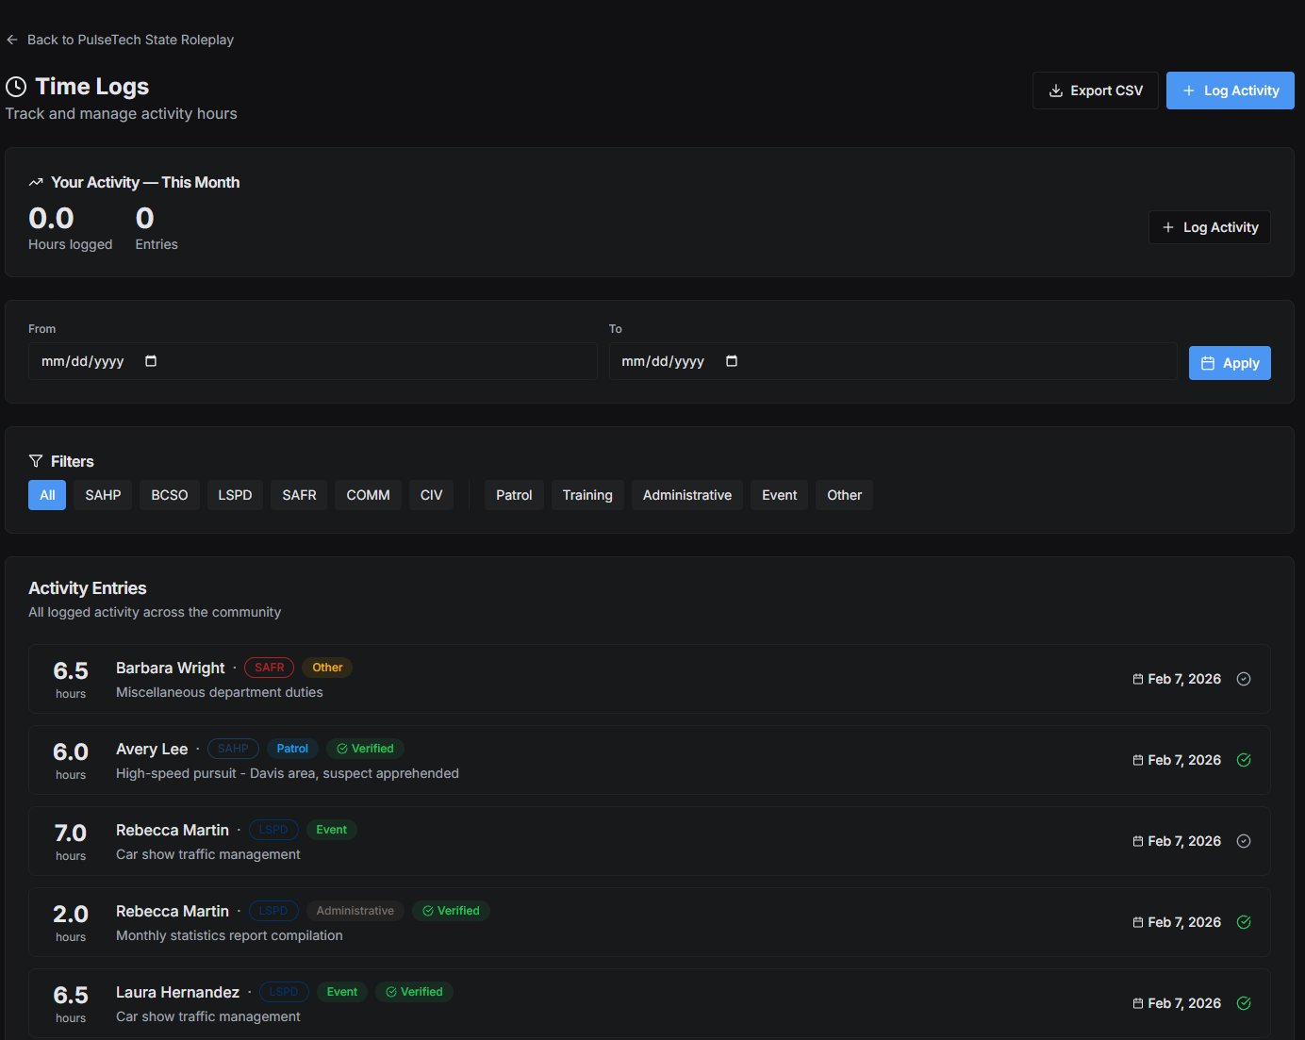Click the funnel icon beside Filters
Image resolution: width=1305 pixels, height=1040 pixels.
tap(36, 461)
